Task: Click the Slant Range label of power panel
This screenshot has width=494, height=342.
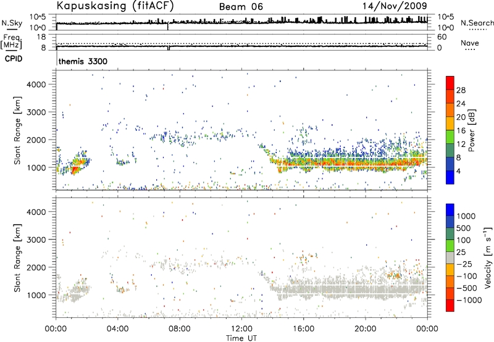Action: 17,130
